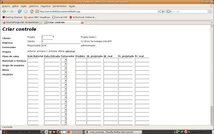Open the Fornecedor sidebar link
This screenshot has width=214, height=134.
pyautogui.click(x=9, y=47)
